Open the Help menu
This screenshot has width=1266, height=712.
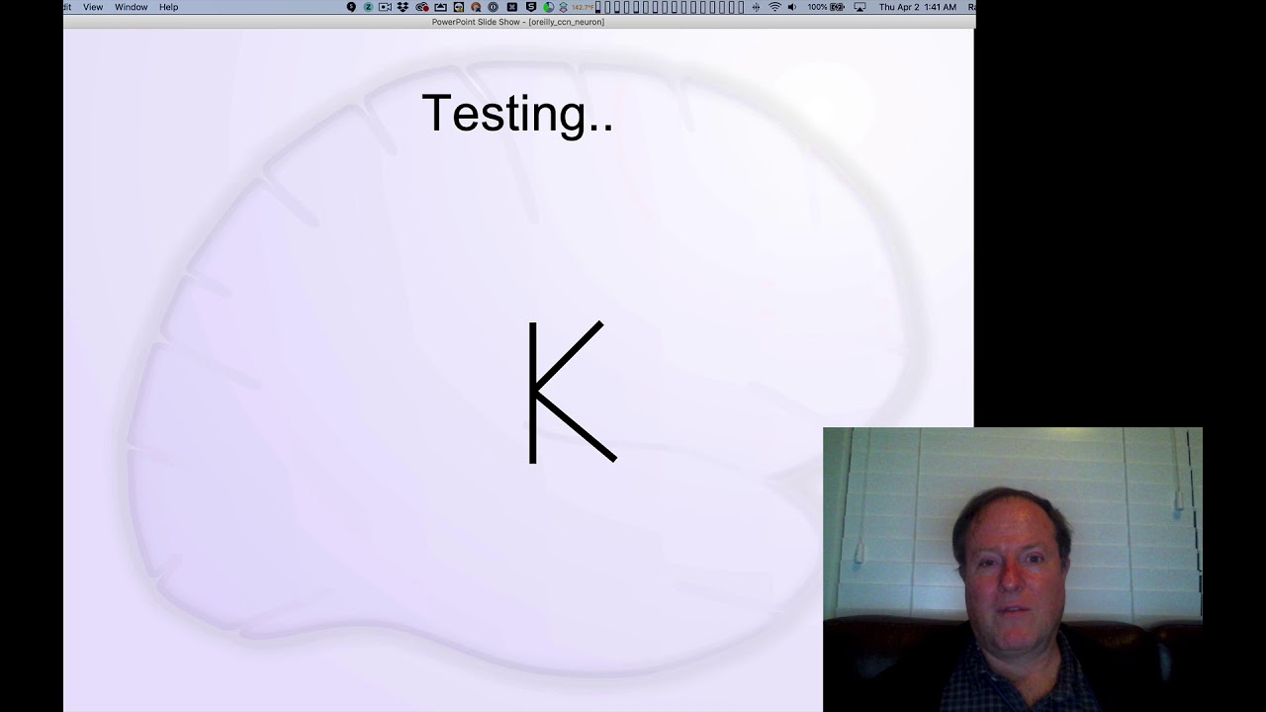coord(169,7)
